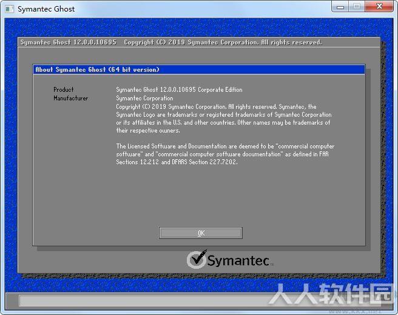The width and height of the screenshot is (398, 315).
Task: Maximize the Symantec Ghost window
Action: pos(357,6)
